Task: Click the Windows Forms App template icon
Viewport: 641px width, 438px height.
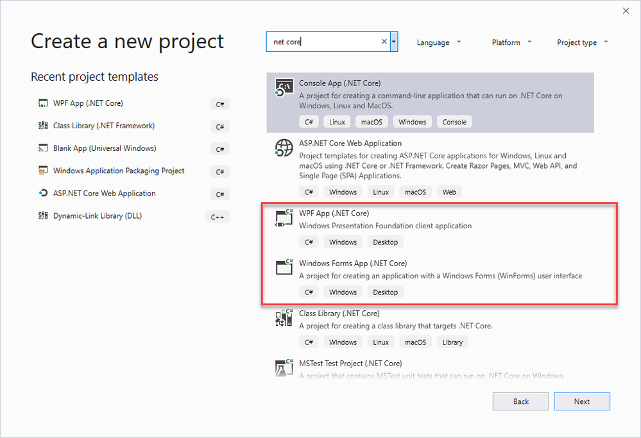Action: tap(284, 268)
